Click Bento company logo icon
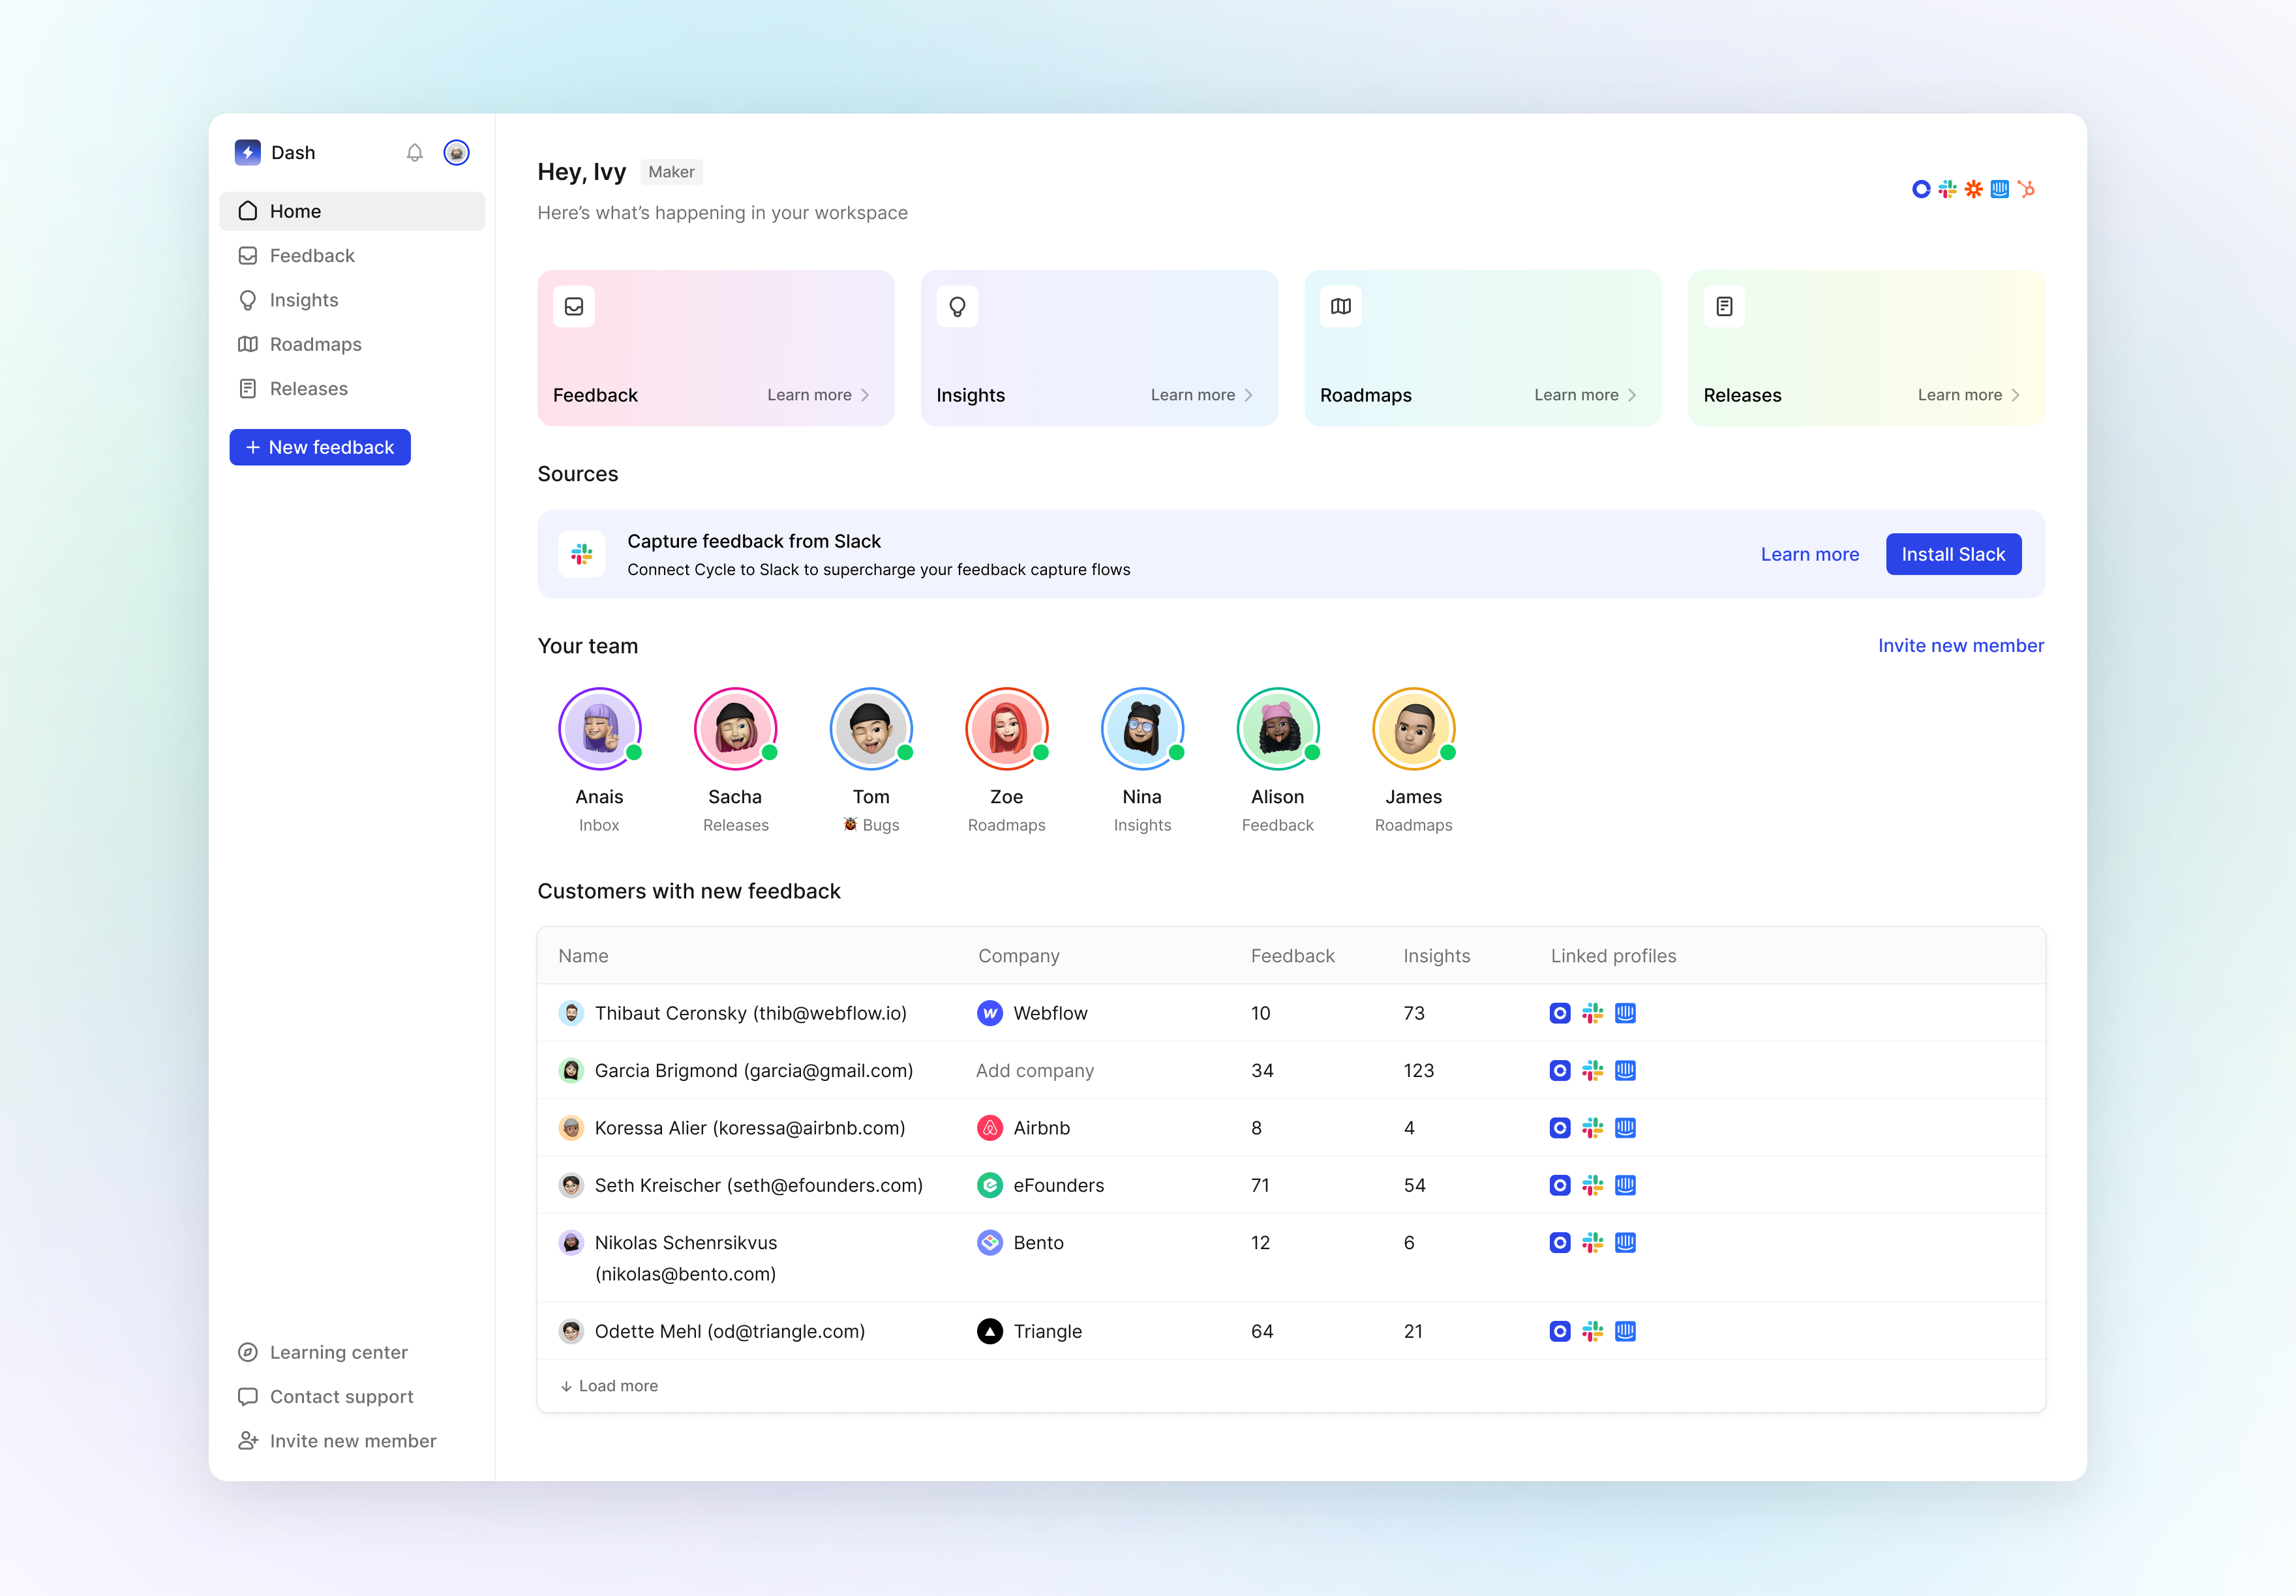Image resolution: width=2296 pixels, height=1596 pixels. click(989, 1242)
